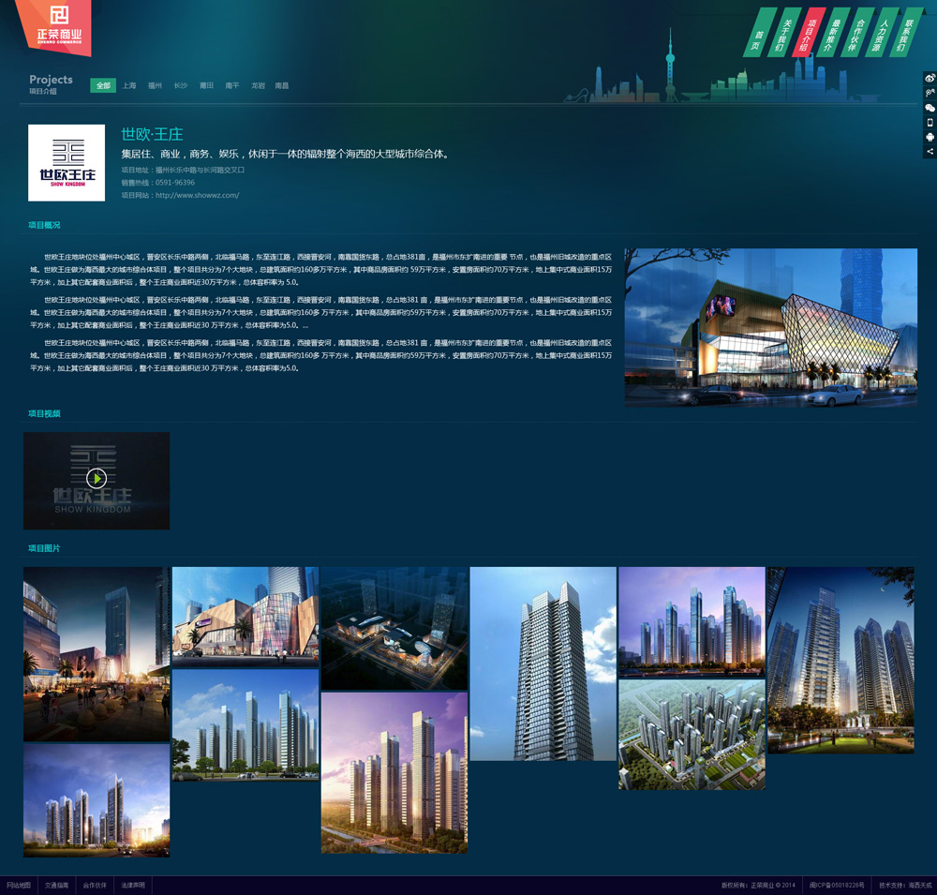The height and width of the screenshot is (895, 937).
Task: Play the 世欧王庄 project video
Action: tap(97, 479)
